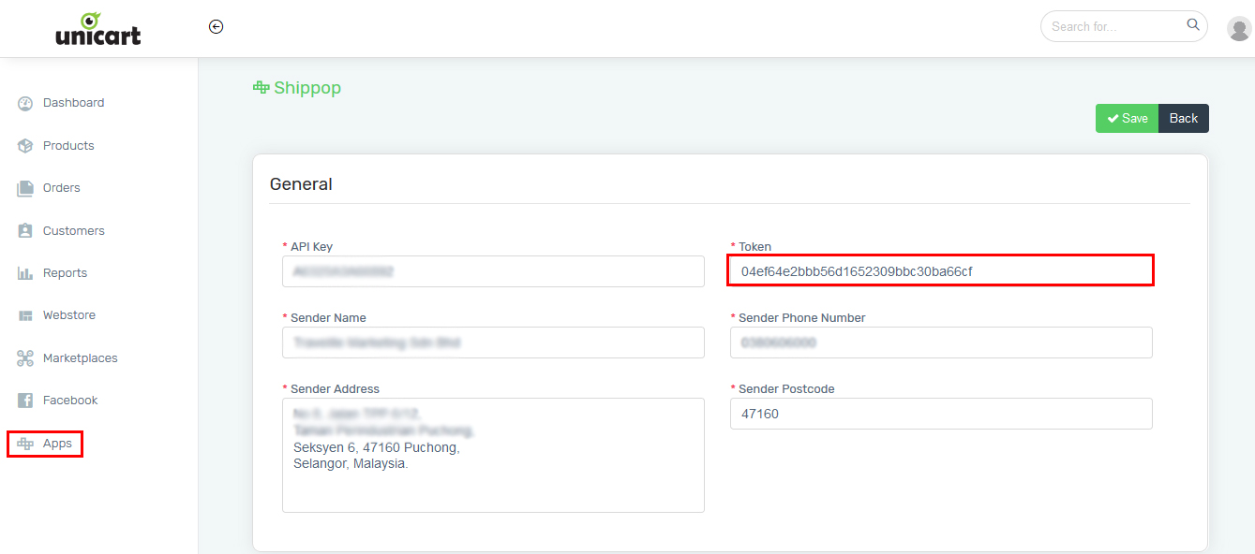
Task: Open the Dashboard menu item
Action: (x=74, y=103)
